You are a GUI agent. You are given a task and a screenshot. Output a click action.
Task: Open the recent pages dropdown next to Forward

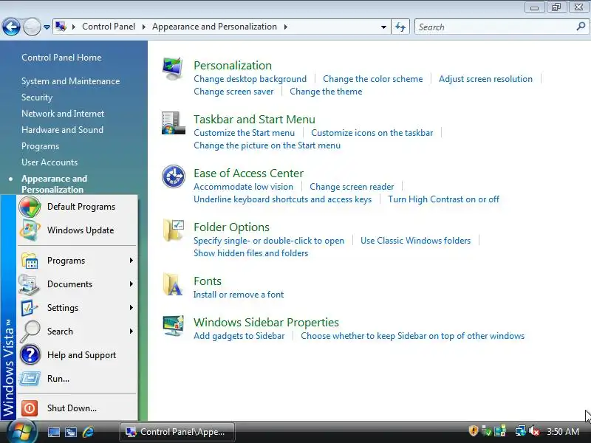(x=47, y=27)
